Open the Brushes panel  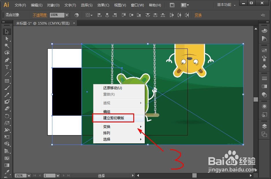(264, 58)
